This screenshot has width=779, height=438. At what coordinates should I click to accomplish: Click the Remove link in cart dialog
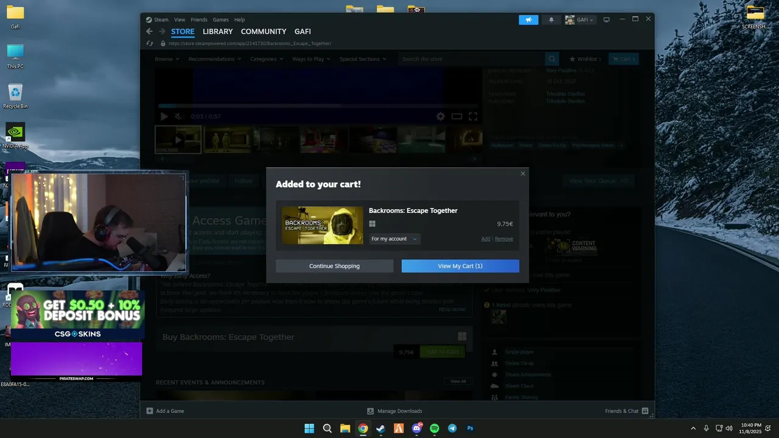tap(503, 239)
